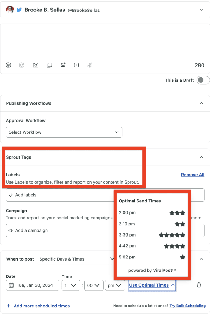Open the am/pm dropdown
Viewport: 213px width, 317px height.
pyautogui.click(x=115, y=285)
